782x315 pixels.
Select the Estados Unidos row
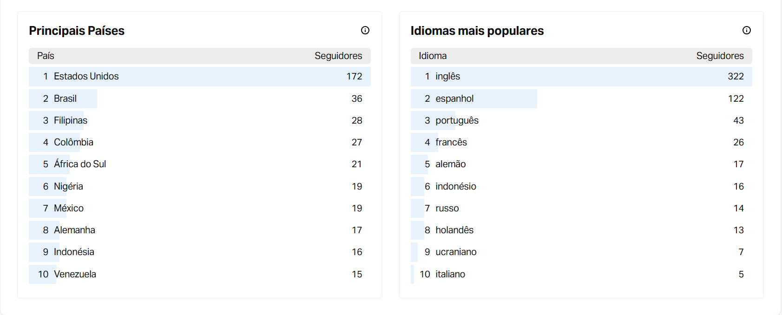[x=200, y=77]
